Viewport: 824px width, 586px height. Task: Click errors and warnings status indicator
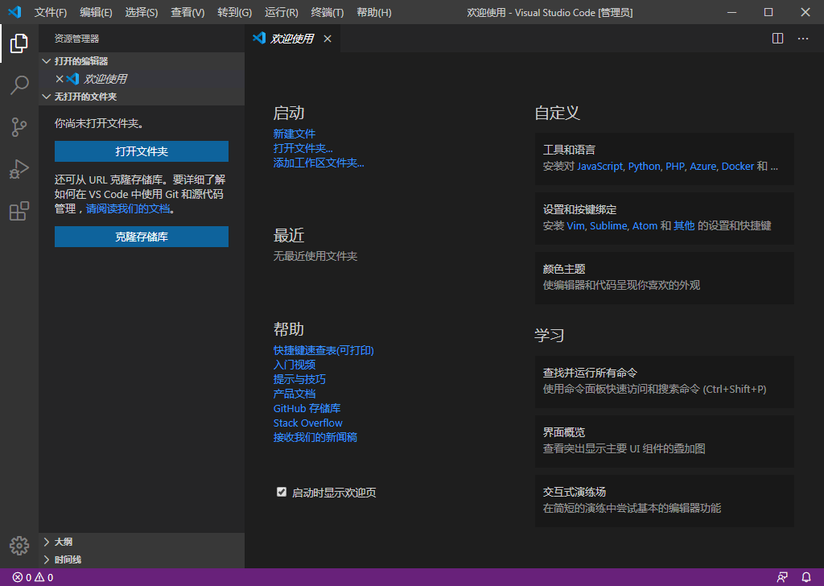click(33, 577)
